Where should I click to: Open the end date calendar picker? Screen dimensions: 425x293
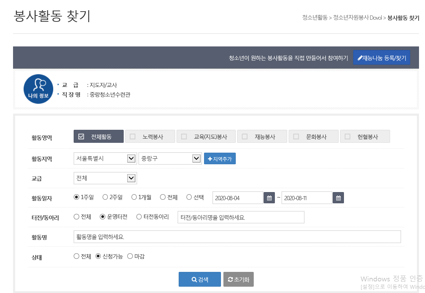(338, 198)
